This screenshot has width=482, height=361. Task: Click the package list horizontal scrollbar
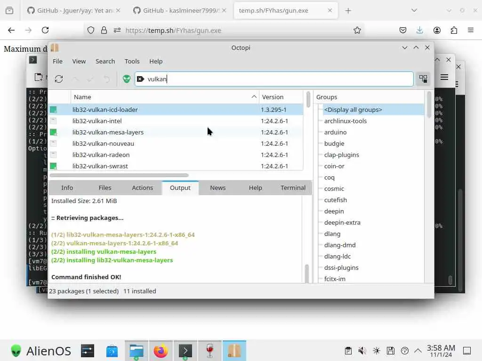pyautogui.click(x=119, y=175)
